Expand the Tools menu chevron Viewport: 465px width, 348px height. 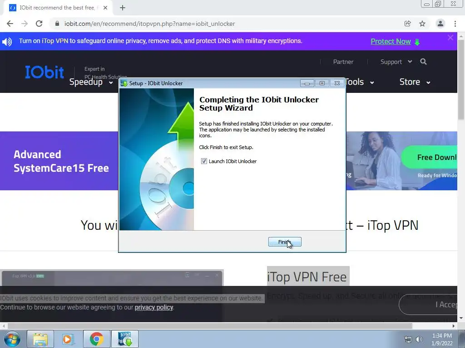click(x=372, y=82)
